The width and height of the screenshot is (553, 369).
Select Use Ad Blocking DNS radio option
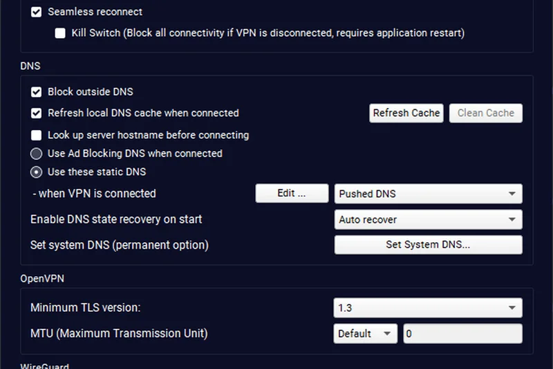coord(36,154)
